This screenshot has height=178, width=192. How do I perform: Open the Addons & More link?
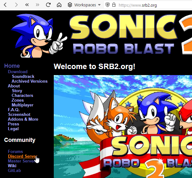23,119
